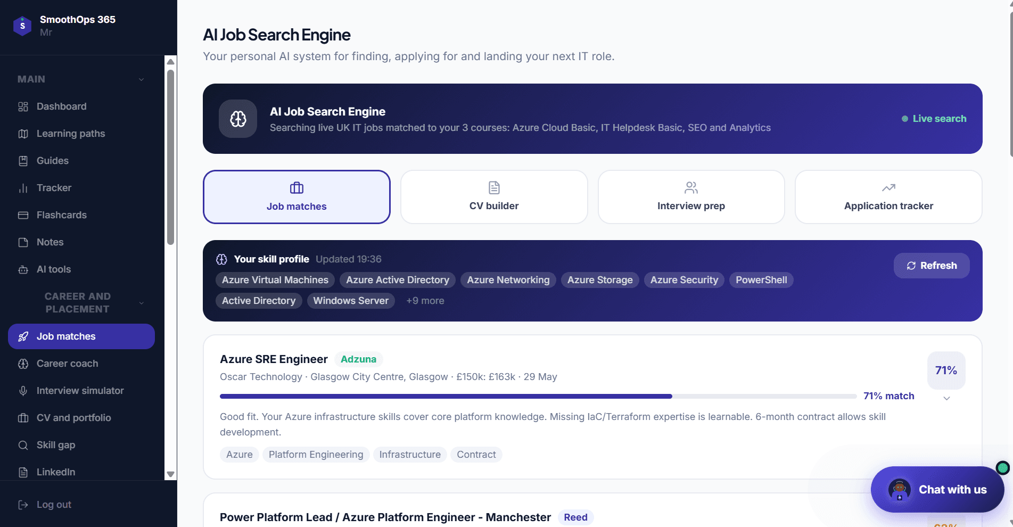Click the people icon on Interview prep tab
1013x527 pixels.
tap(691, 187)
